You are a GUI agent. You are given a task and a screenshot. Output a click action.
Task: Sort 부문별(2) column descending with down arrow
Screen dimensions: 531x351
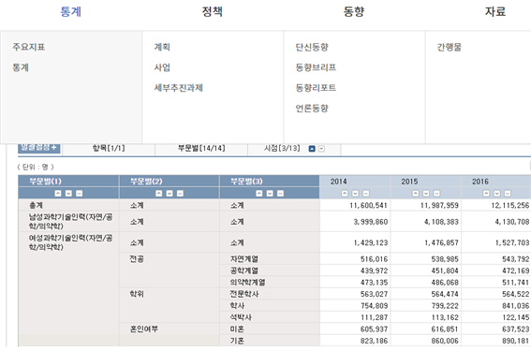click(170, 193)
